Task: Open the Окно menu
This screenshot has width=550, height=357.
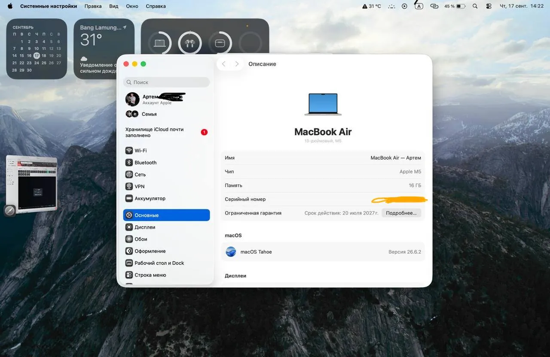Action: [x=132, y=6]
